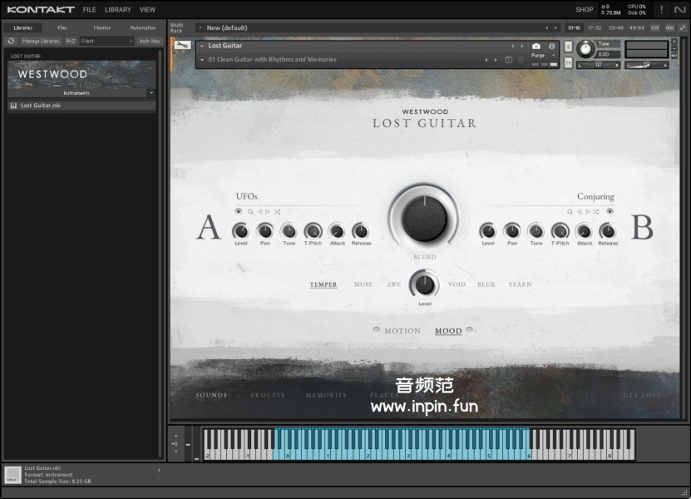Viewport: 691px width, 499px height.
Task: Minimize the rack view via corner icon
Action: (683, 27)
